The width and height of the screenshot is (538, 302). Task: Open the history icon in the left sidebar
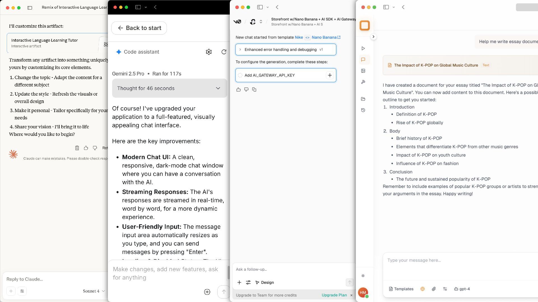pyautogui.click(x=363, y=110)
